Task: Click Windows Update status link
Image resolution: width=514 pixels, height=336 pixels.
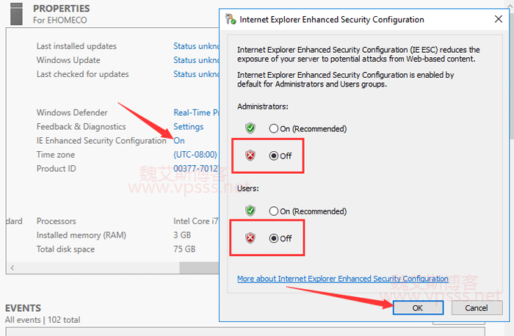Action: coord(196,60)
